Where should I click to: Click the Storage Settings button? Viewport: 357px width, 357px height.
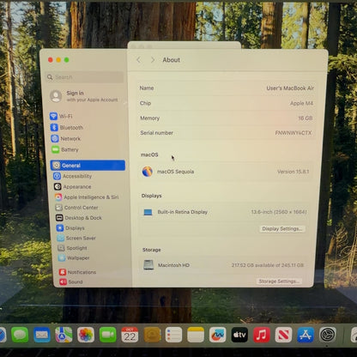pos(279,281)
